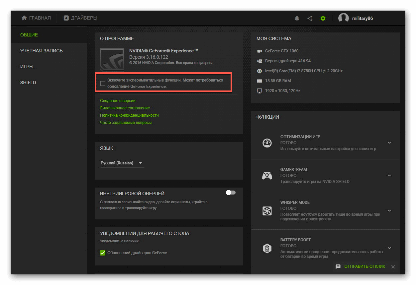
Task: Click the 15.85 GB RAM text
Action: point(278,81)
